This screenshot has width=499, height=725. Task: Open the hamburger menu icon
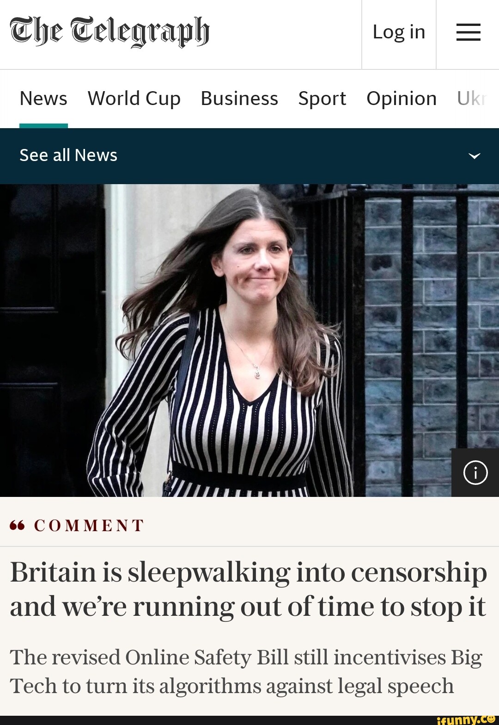[468, 32]
